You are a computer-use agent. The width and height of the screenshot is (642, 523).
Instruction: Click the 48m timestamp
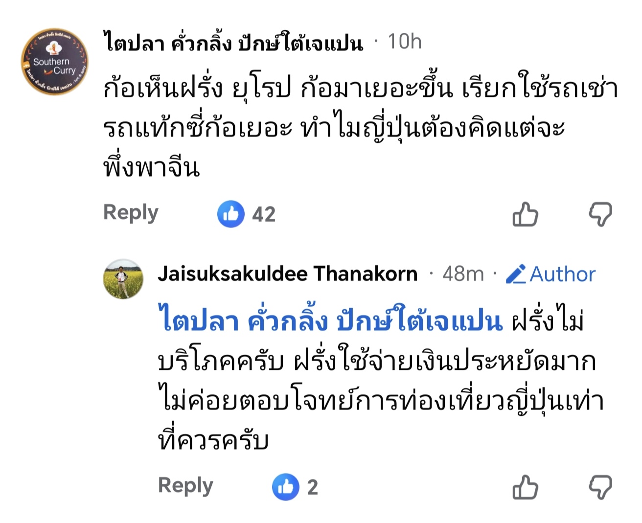(462, 274)
